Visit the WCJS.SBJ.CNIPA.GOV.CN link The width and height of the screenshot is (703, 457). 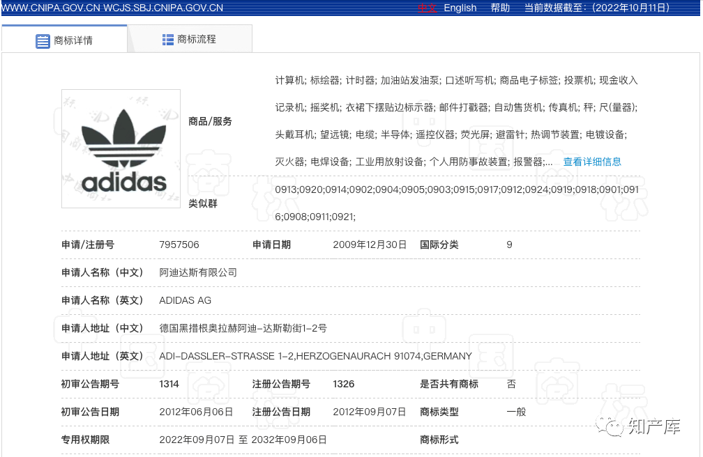tap(164, 8)
